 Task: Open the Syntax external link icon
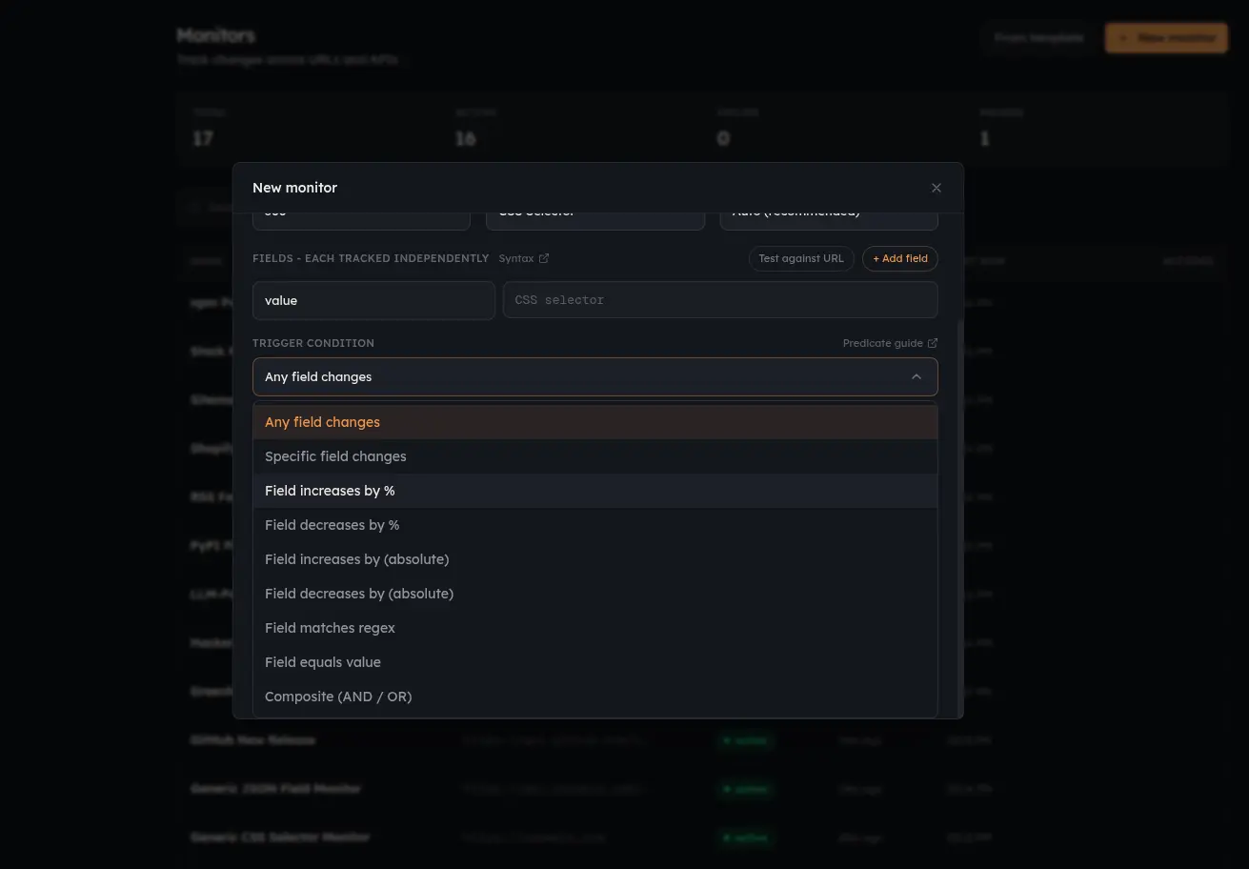544,258
